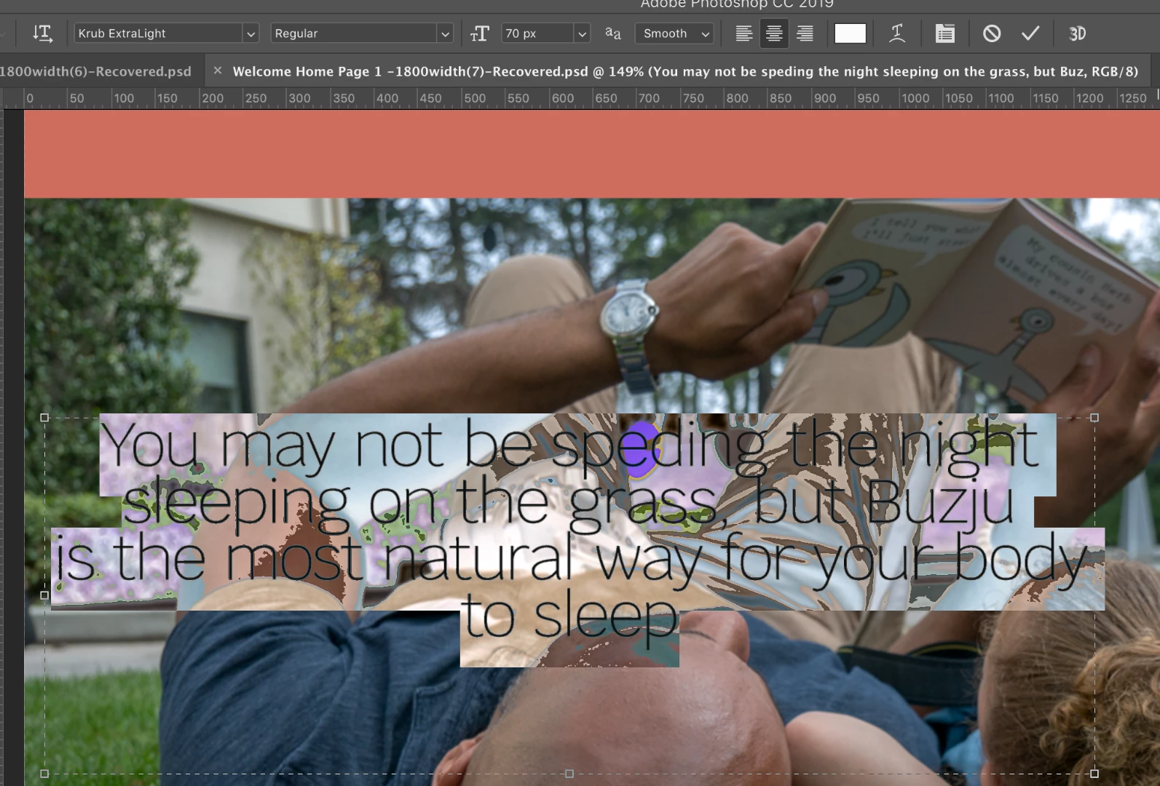Expand the font size dropdown arrow

coord(582,34)
